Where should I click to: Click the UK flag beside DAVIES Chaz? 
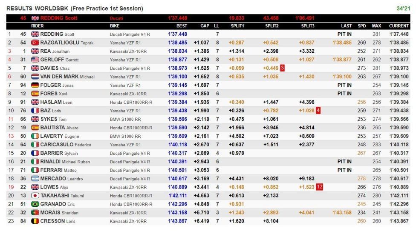pyautogui.click(x=35, y=68)
